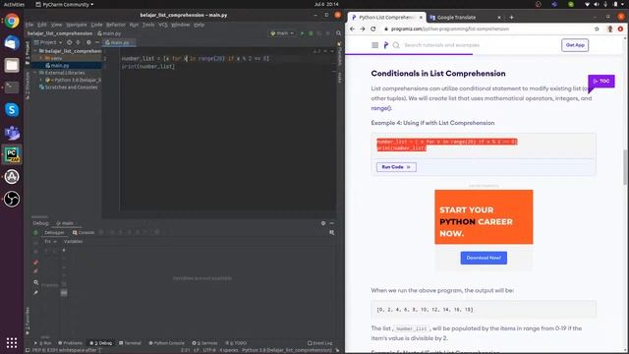629x354 pixels.
Task: Click the Debug bug icon in PyCharm toolbar
Action: (311, 33)
